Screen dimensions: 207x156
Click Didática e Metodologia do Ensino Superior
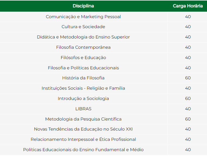click(x=83, y=37)
